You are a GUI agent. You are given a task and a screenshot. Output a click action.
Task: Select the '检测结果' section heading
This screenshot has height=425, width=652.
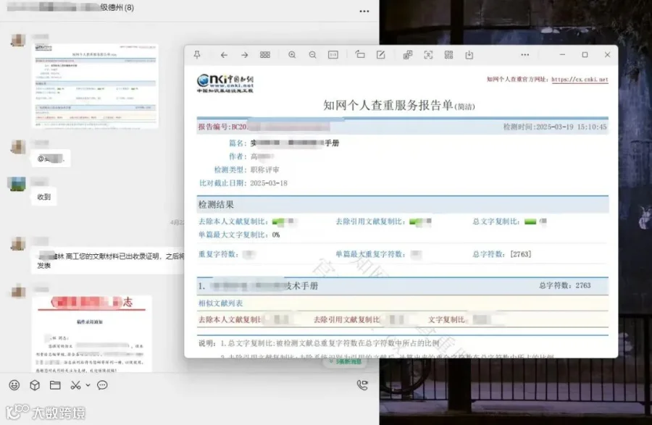point(216,204)
